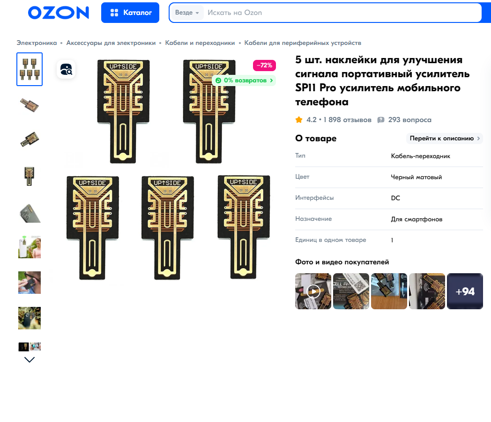Expand the Везде search scope dropdown
This screenshot has width=491, height=422.
pyautogui.click(x=187, y=13)
